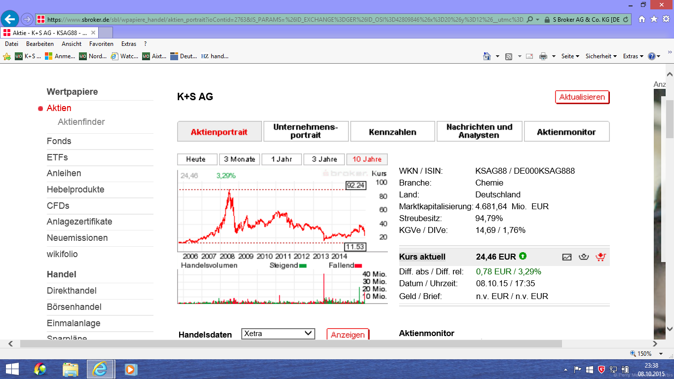Screen dimensions: 674x379
Task: Switch to the Kennzahlen tab
Action: (x=392, y=131)
